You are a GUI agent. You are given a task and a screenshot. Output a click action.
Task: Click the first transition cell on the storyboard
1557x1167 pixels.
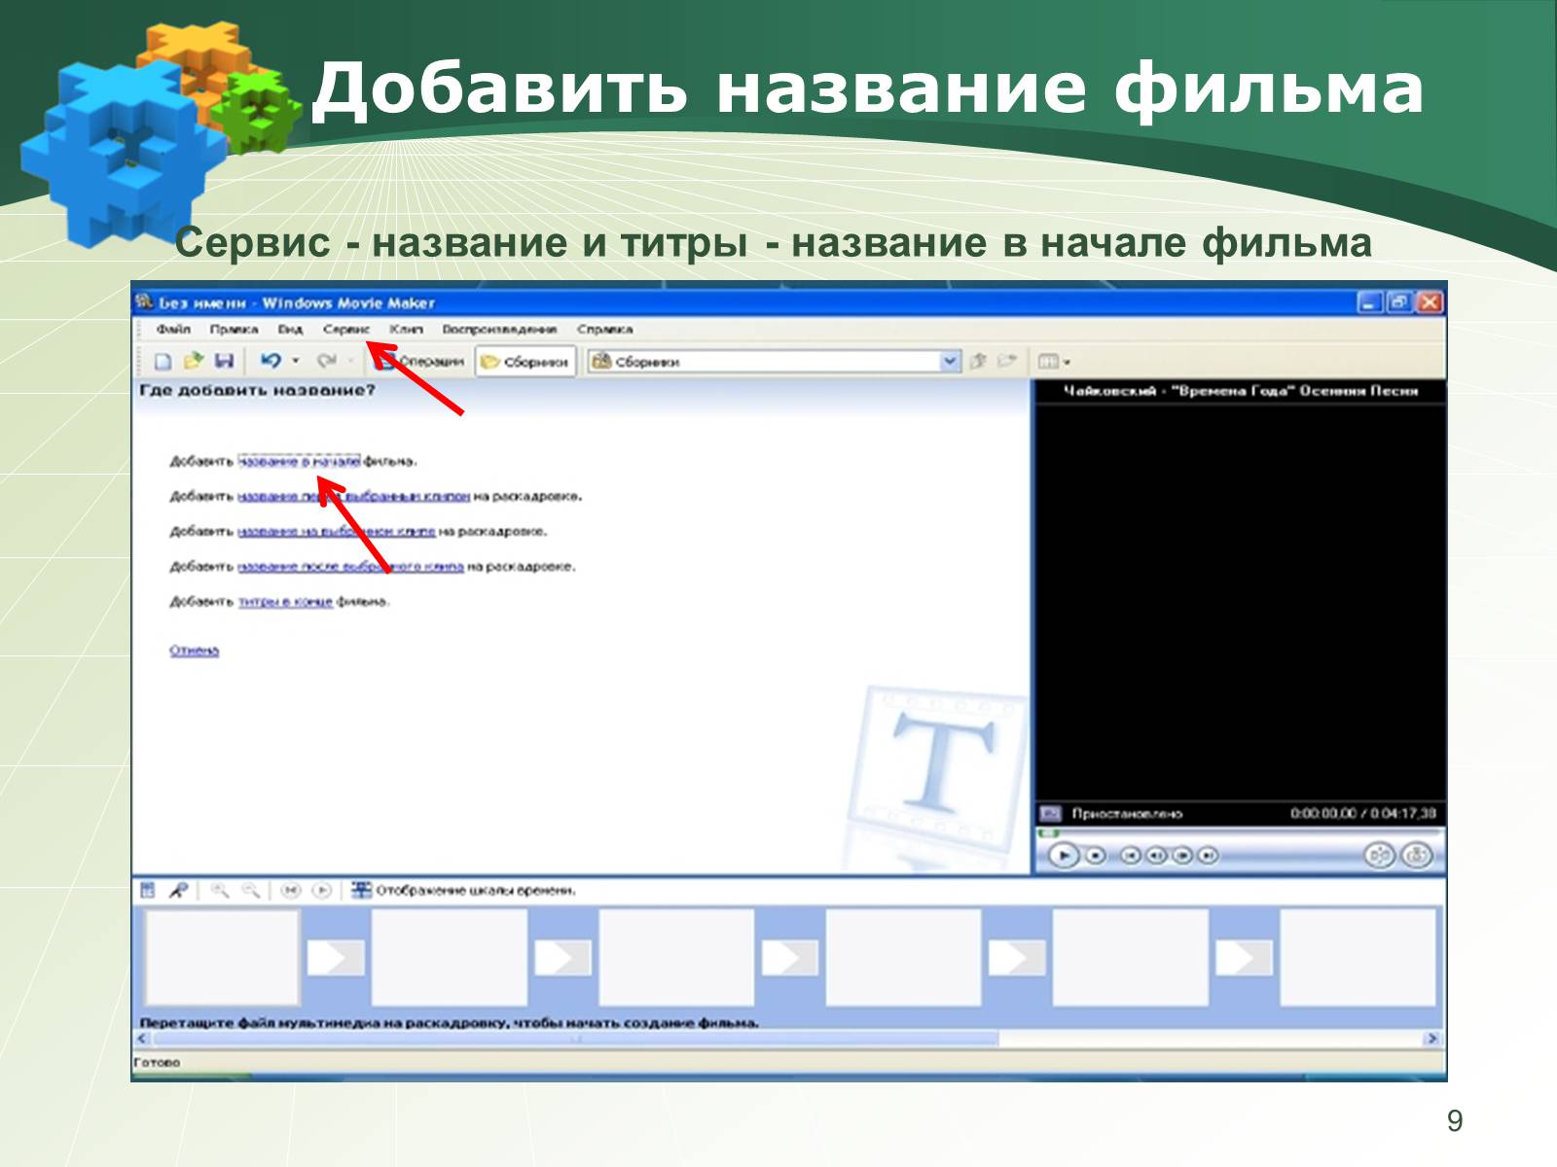coord(336,958)
